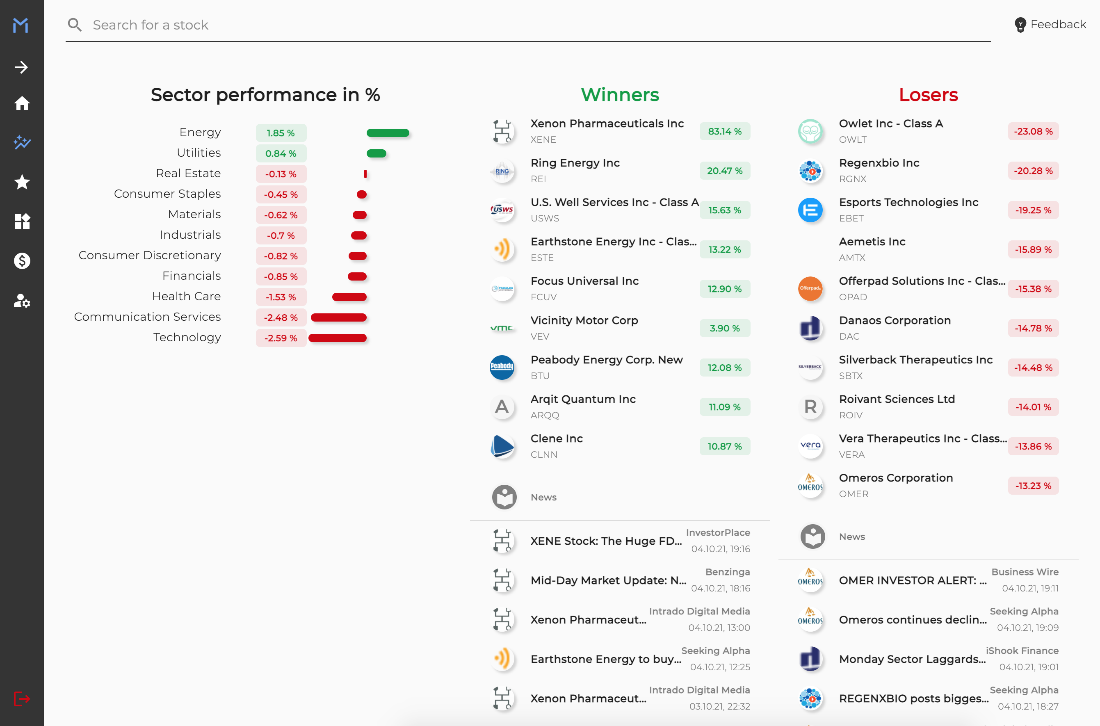Click the M logo in the sidebar

pyautogui.click(x=21, y=25)
